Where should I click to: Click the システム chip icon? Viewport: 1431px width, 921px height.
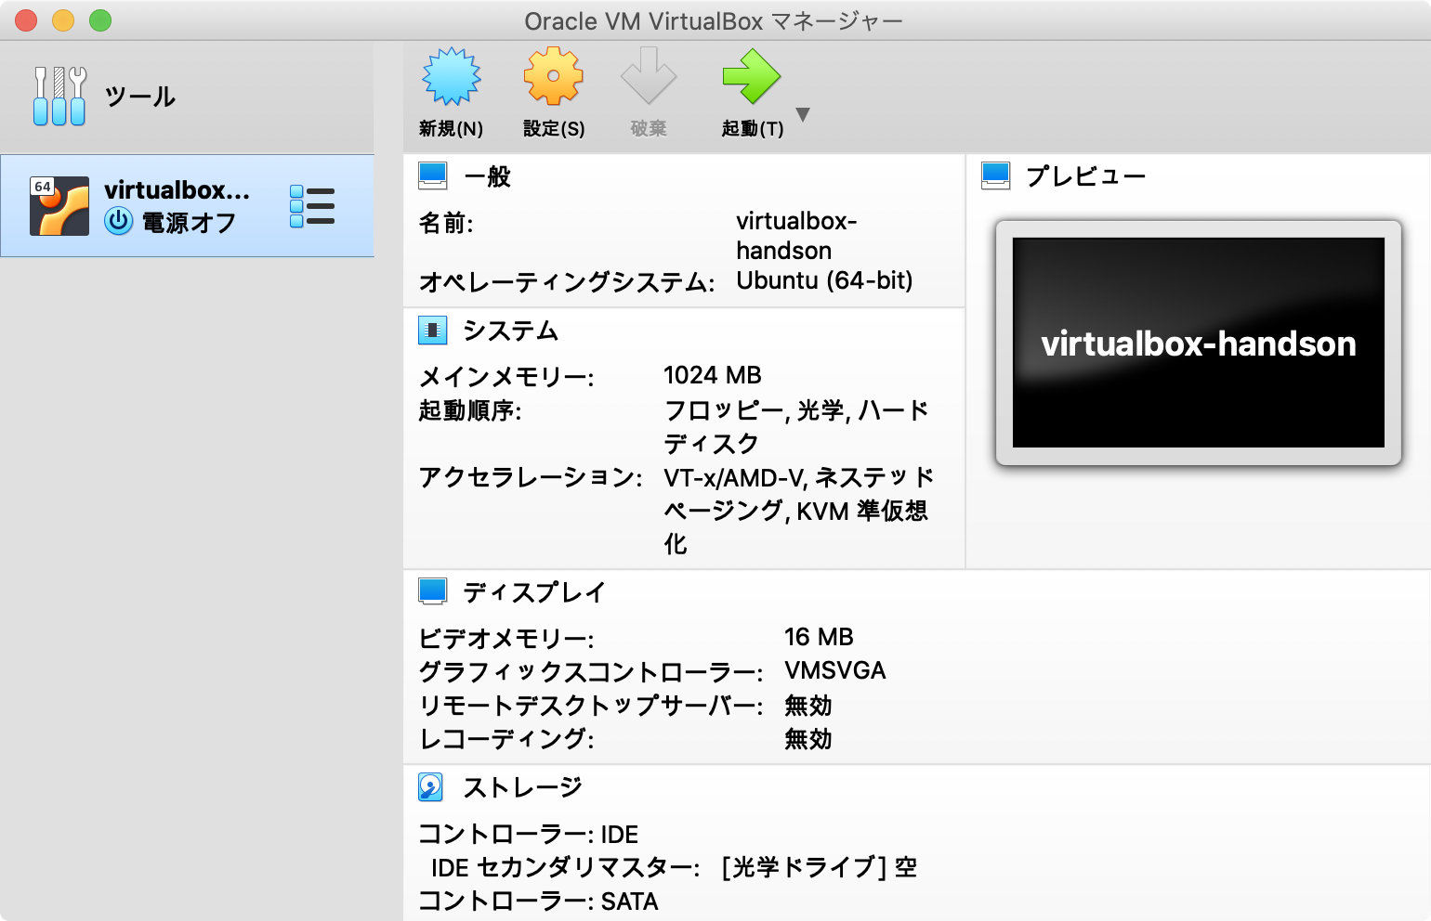pos(433,331)
